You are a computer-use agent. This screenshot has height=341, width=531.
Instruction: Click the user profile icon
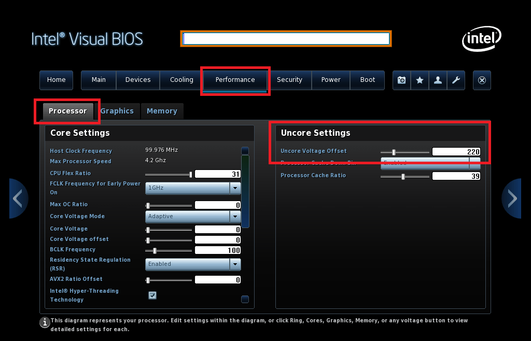pos(438,80)
